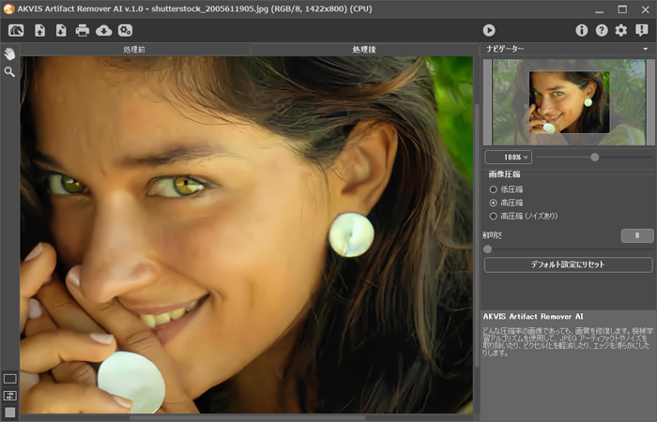Click the open image file icon
Image resolution: width=657 pixels, height=422 pixels.
[39, 30]
